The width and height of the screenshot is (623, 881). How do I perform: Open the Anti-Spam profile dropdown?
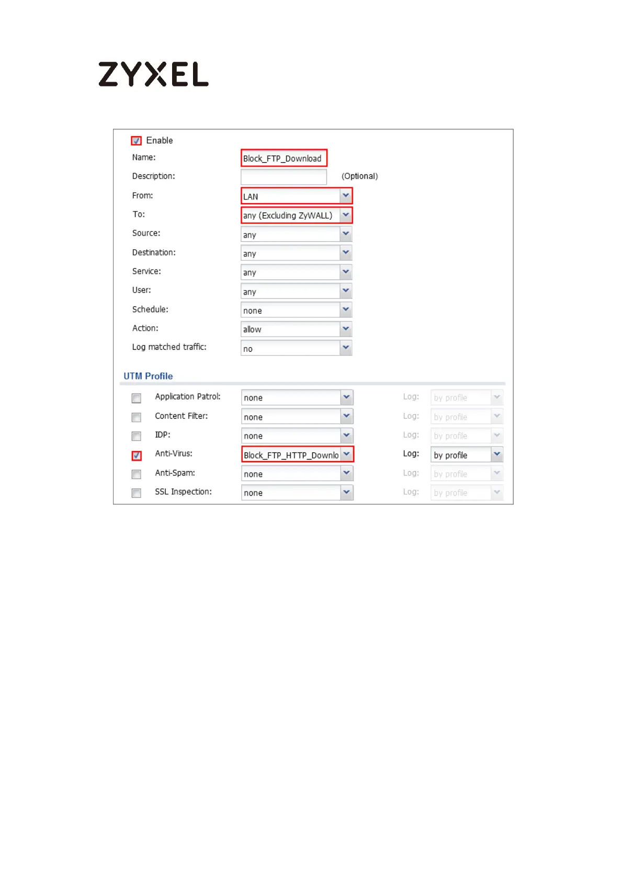coord(297,474)
